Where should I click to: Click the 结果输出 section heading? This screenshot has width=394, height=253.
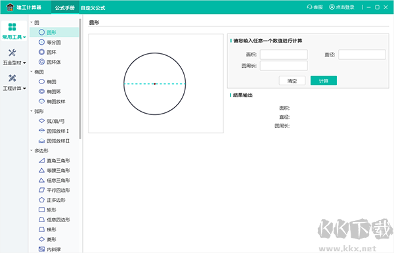[243, 95]
